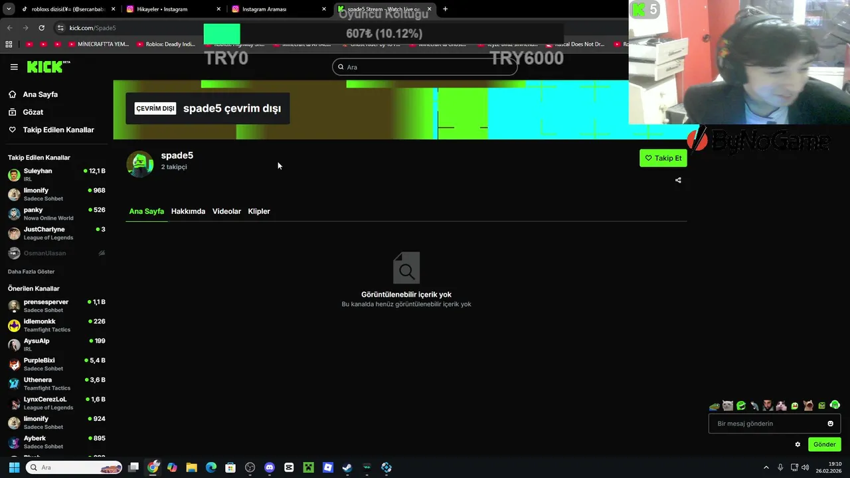
Task: Click spade5 profile avatar
Action: click(x=140, y=164)
